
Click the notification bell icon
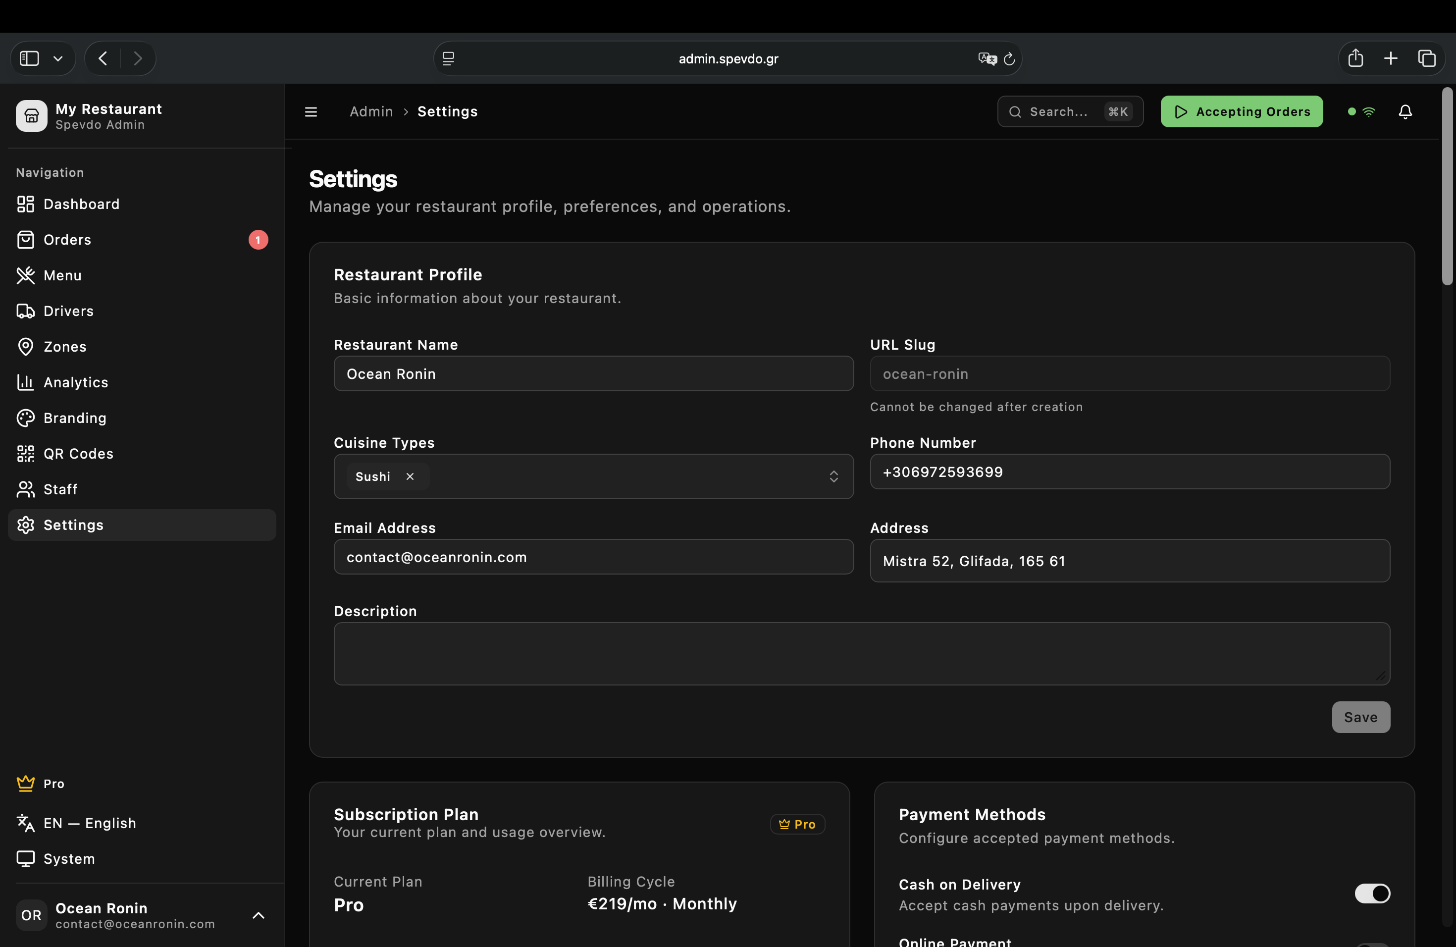(1405, 111)
